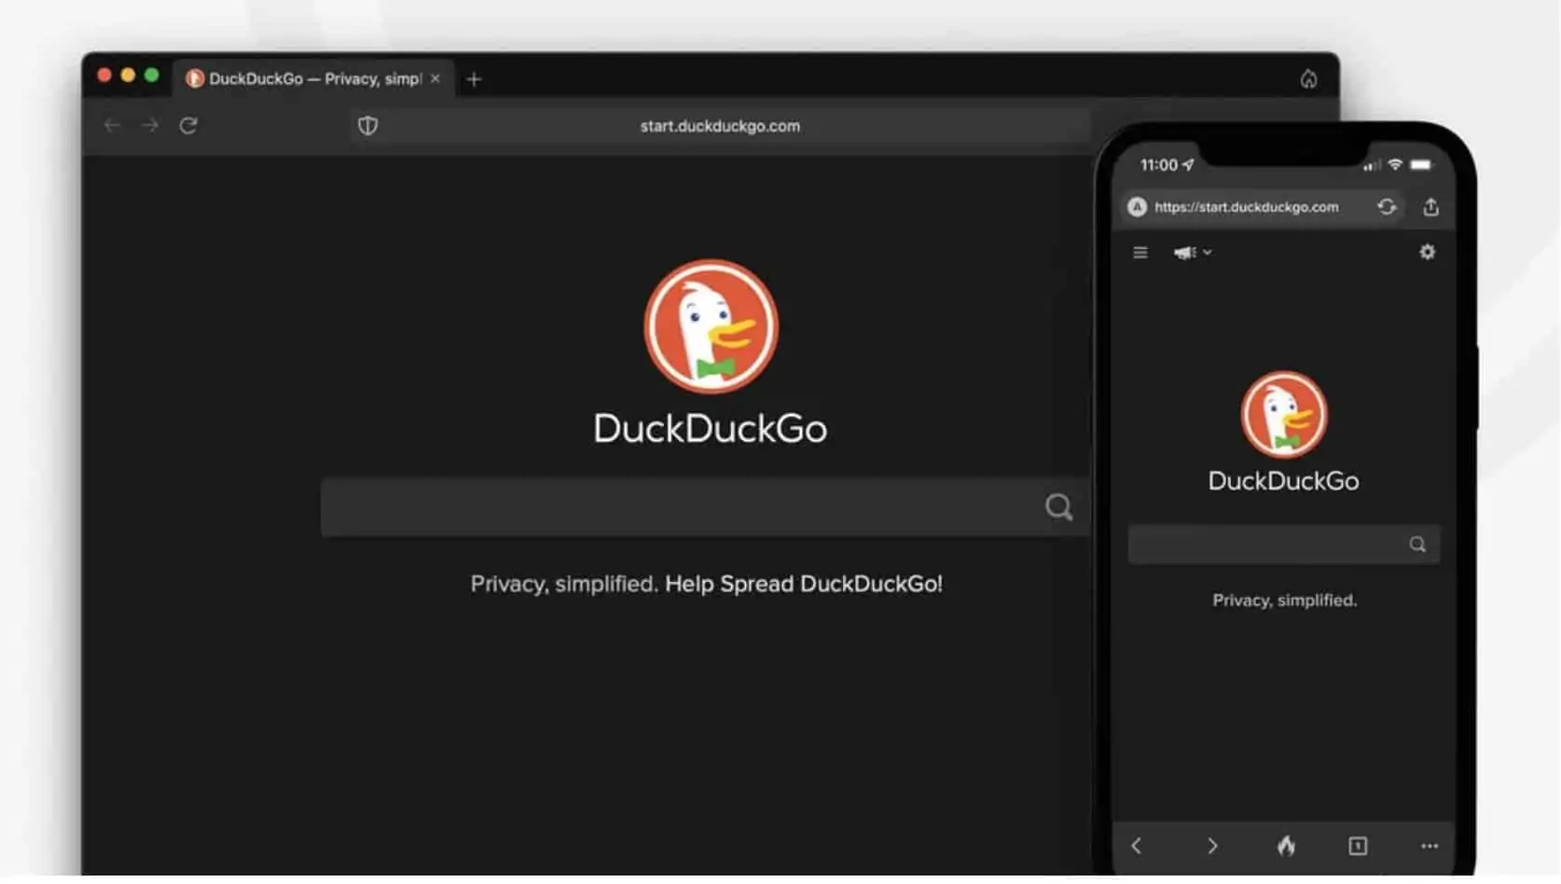Open mobile browser settings via gear icon
The image size is (1561, 884).
click(x=1427, y=252)
